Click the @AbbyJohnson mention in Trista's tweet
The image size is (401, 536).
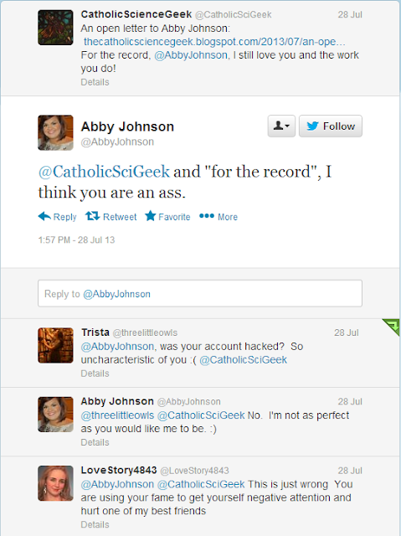click(x=117, y=347)
